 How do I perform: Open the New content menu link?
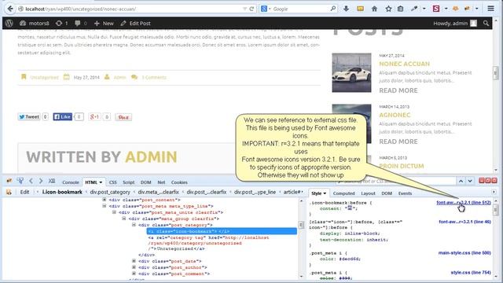point(104,23)
